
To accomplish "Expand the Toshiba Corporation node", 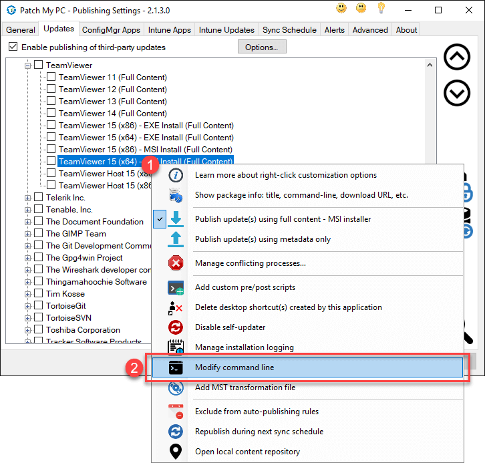I will [28, 330].
